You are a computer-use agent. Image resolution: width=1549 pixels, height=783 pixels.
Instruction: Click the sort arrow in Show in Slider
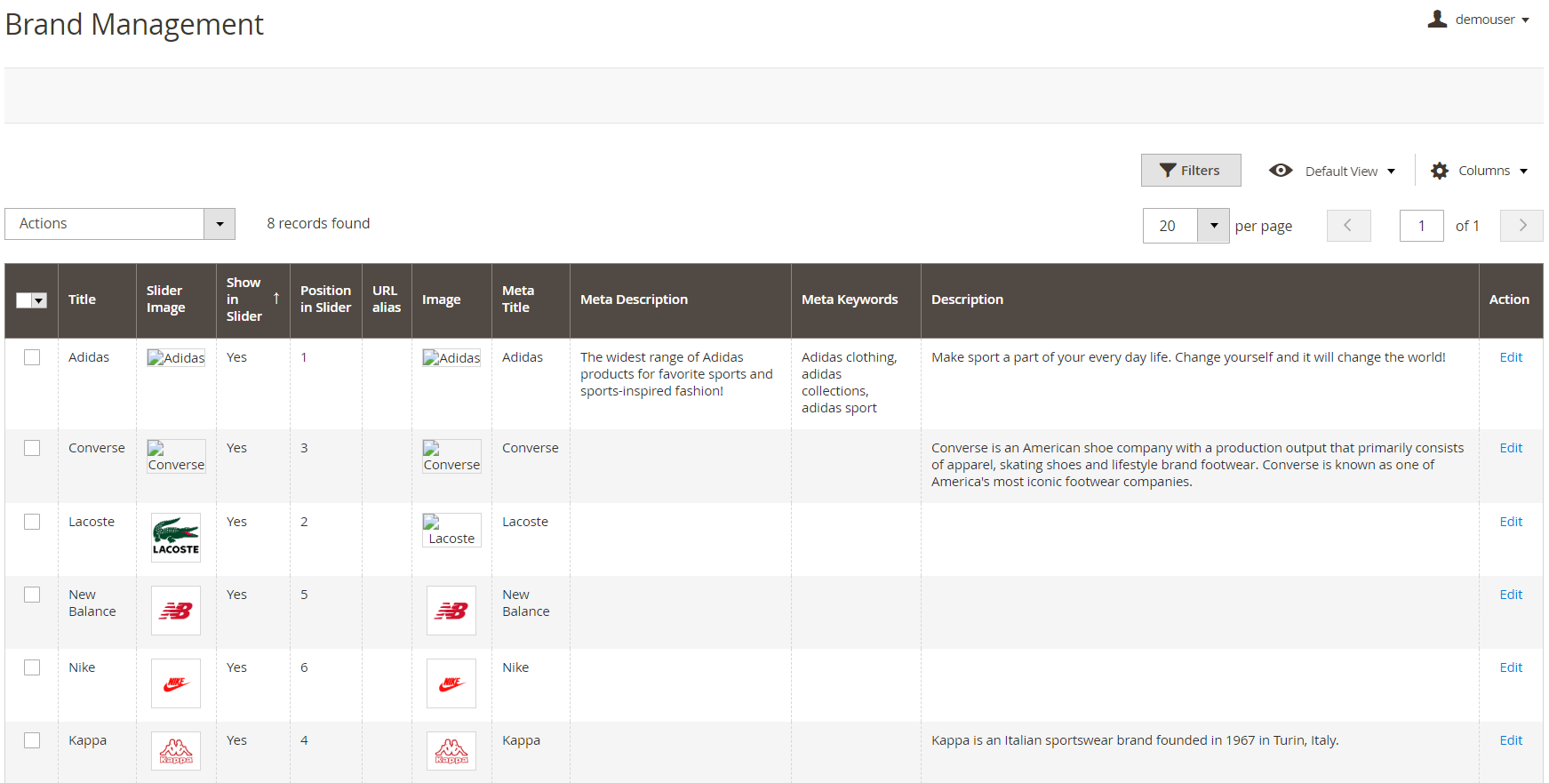[x=276, y=299]
